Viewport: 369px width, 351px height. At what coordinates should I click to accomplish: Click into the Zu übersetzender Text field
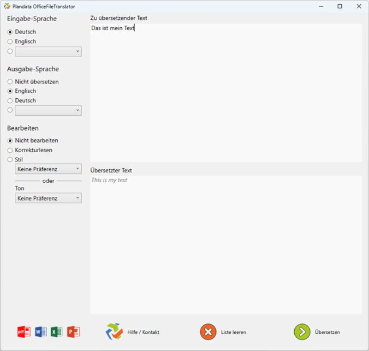226,92
